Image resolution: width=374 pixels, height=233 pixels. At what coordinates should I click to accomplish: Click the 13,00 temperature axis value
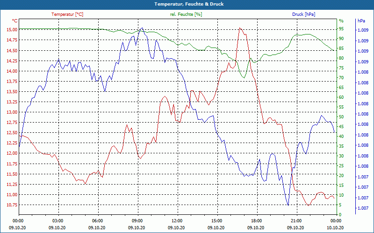[x=13, y=112]
